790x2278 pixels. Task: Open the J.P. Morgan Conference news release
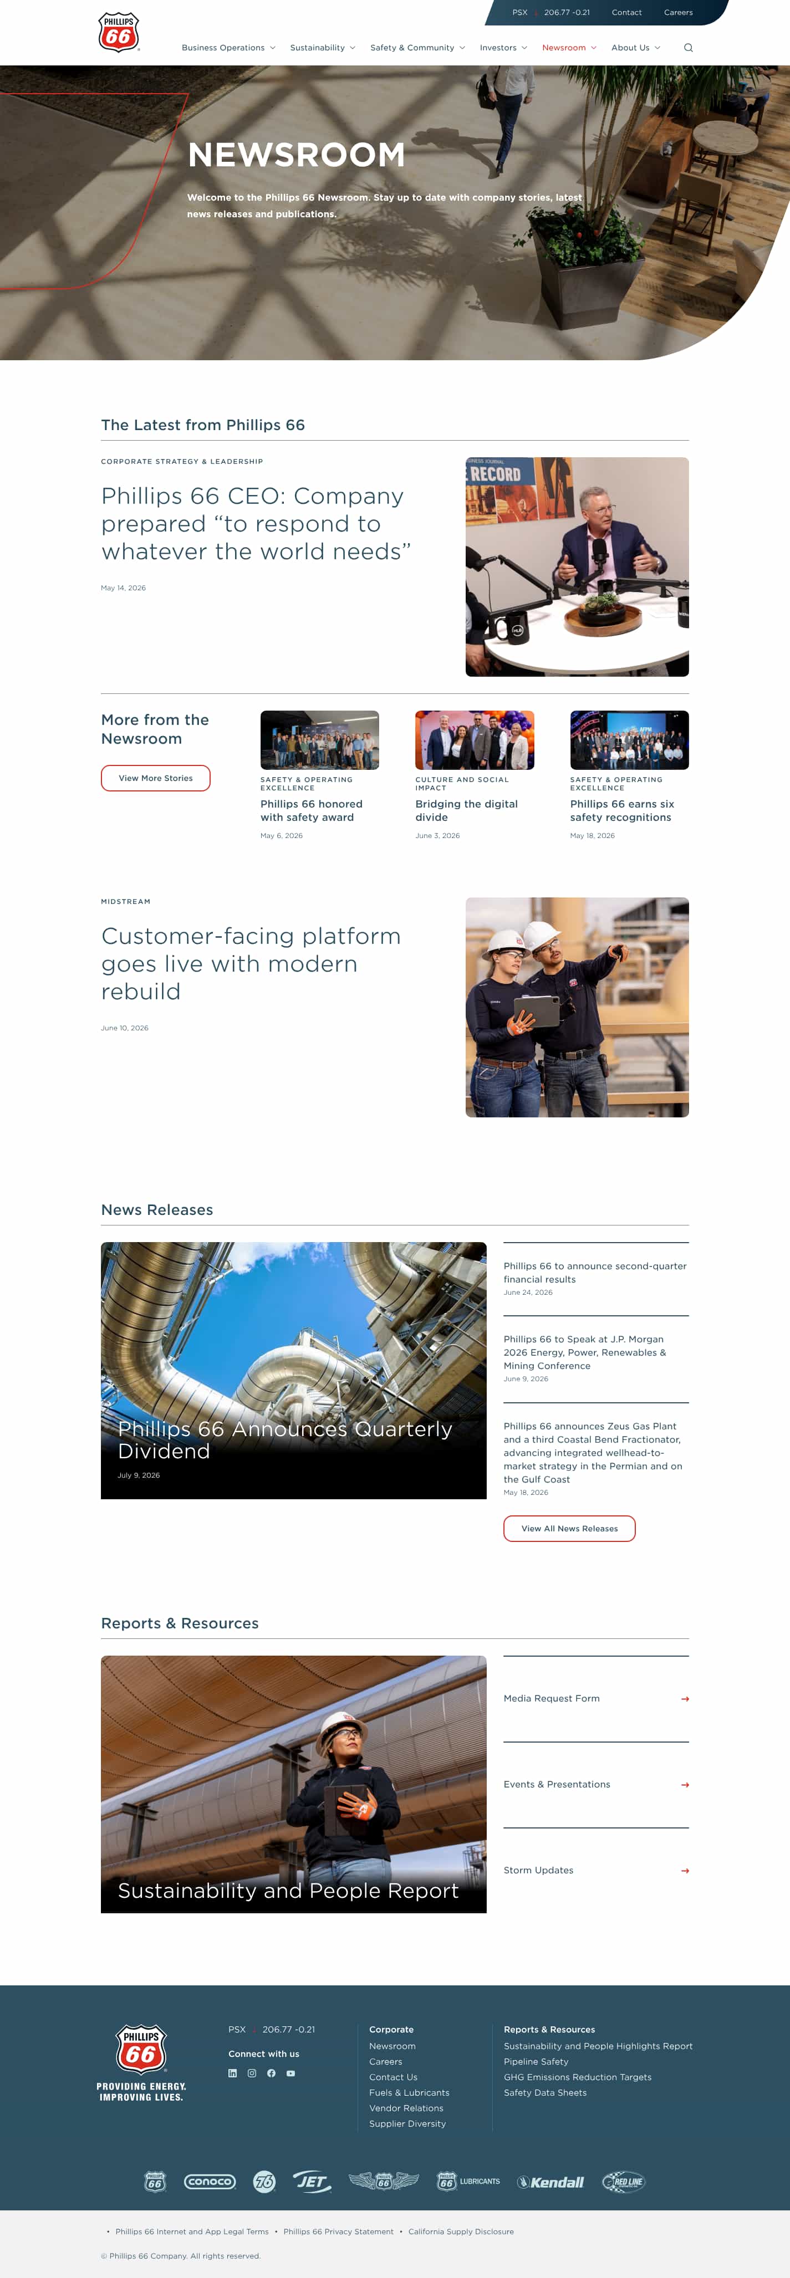coord(585,1352)
